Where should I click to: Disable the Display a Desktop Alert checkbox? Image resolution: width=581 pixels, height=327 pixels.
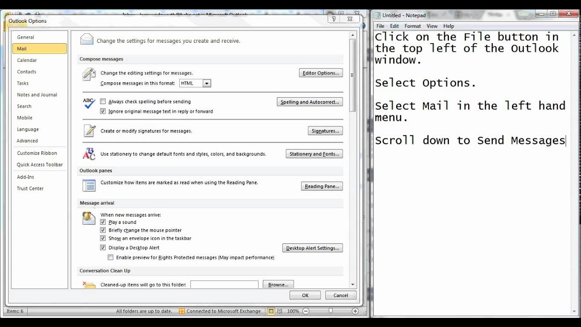[103, 248]
